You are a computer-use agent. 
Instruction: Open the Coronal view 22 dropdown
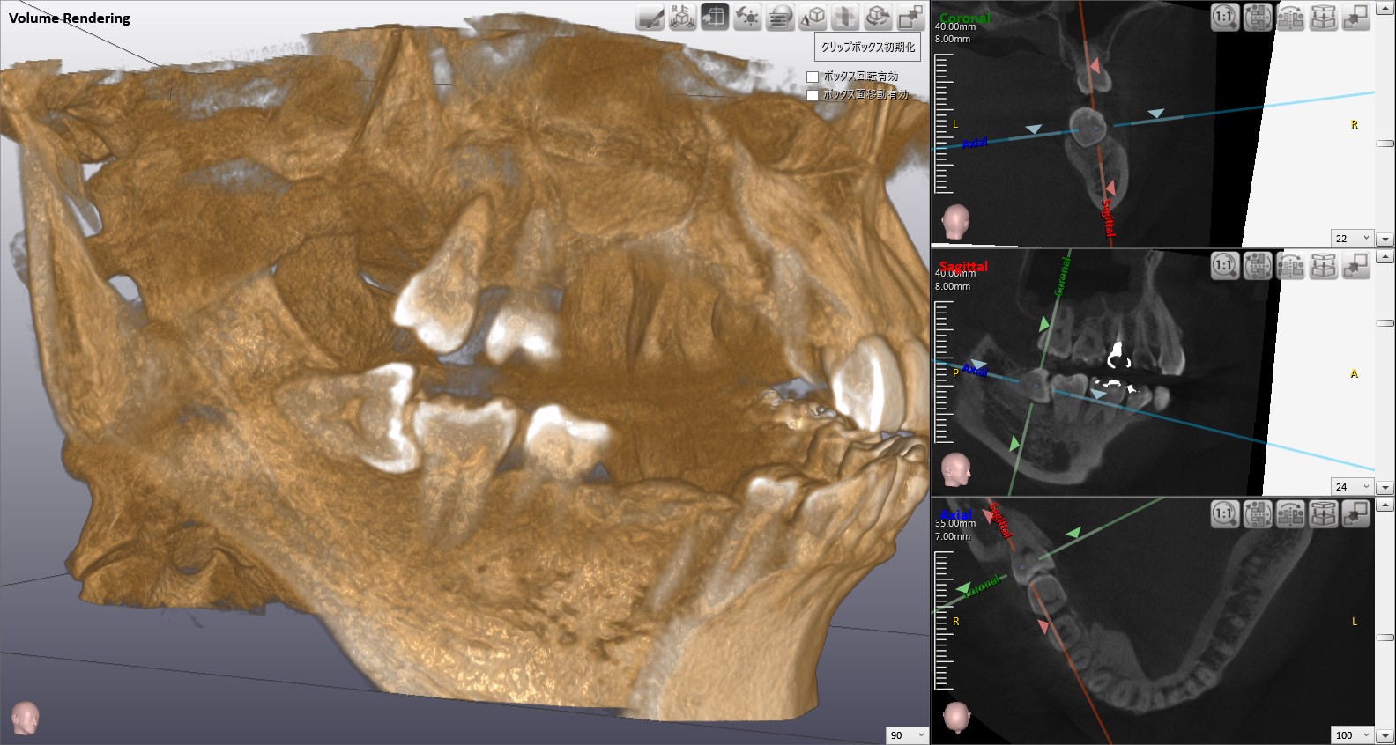click(x=1366, y=239)
